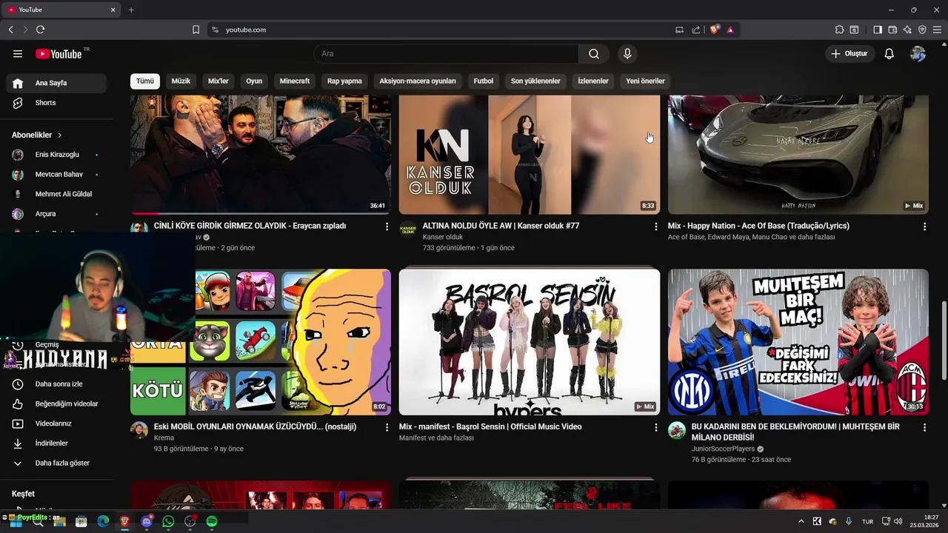Select Yeni öneriler filter chip
This screenshot has height=533, width=948.
pos(645,81)
